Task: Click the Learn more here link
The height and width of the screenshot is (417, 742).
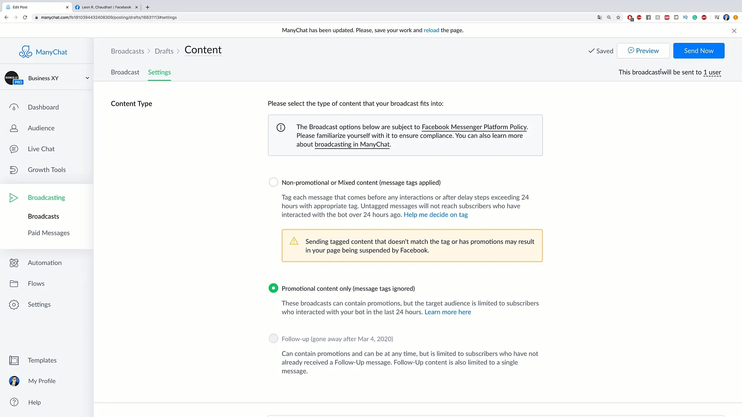Action: coord(448,312)
